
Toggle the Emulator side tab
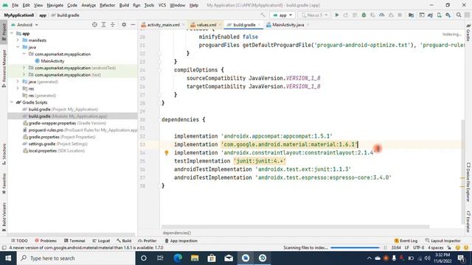coord(468,222)
